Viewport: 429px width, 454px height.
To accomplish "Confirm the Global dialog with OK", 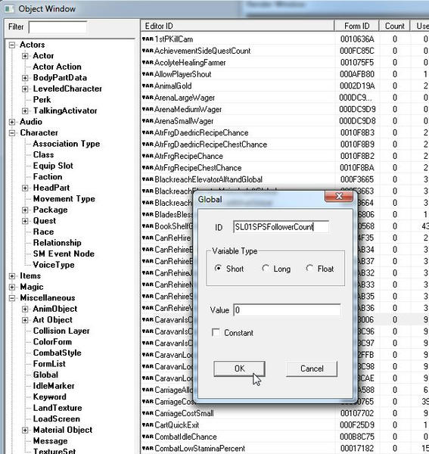I will [x=239, y=368].
